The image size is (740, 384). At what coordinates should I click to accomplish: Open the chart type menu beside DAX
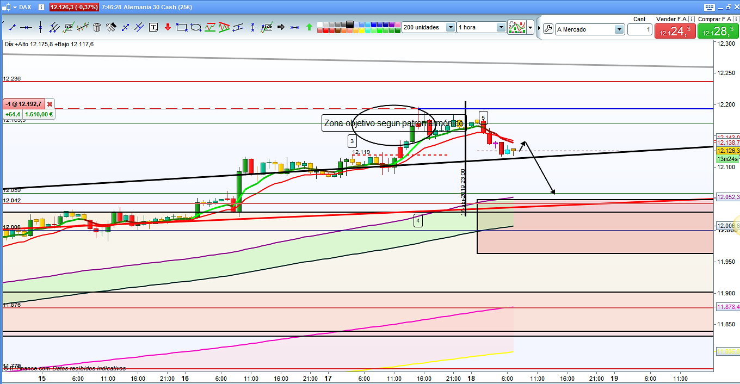pos(14,7)
